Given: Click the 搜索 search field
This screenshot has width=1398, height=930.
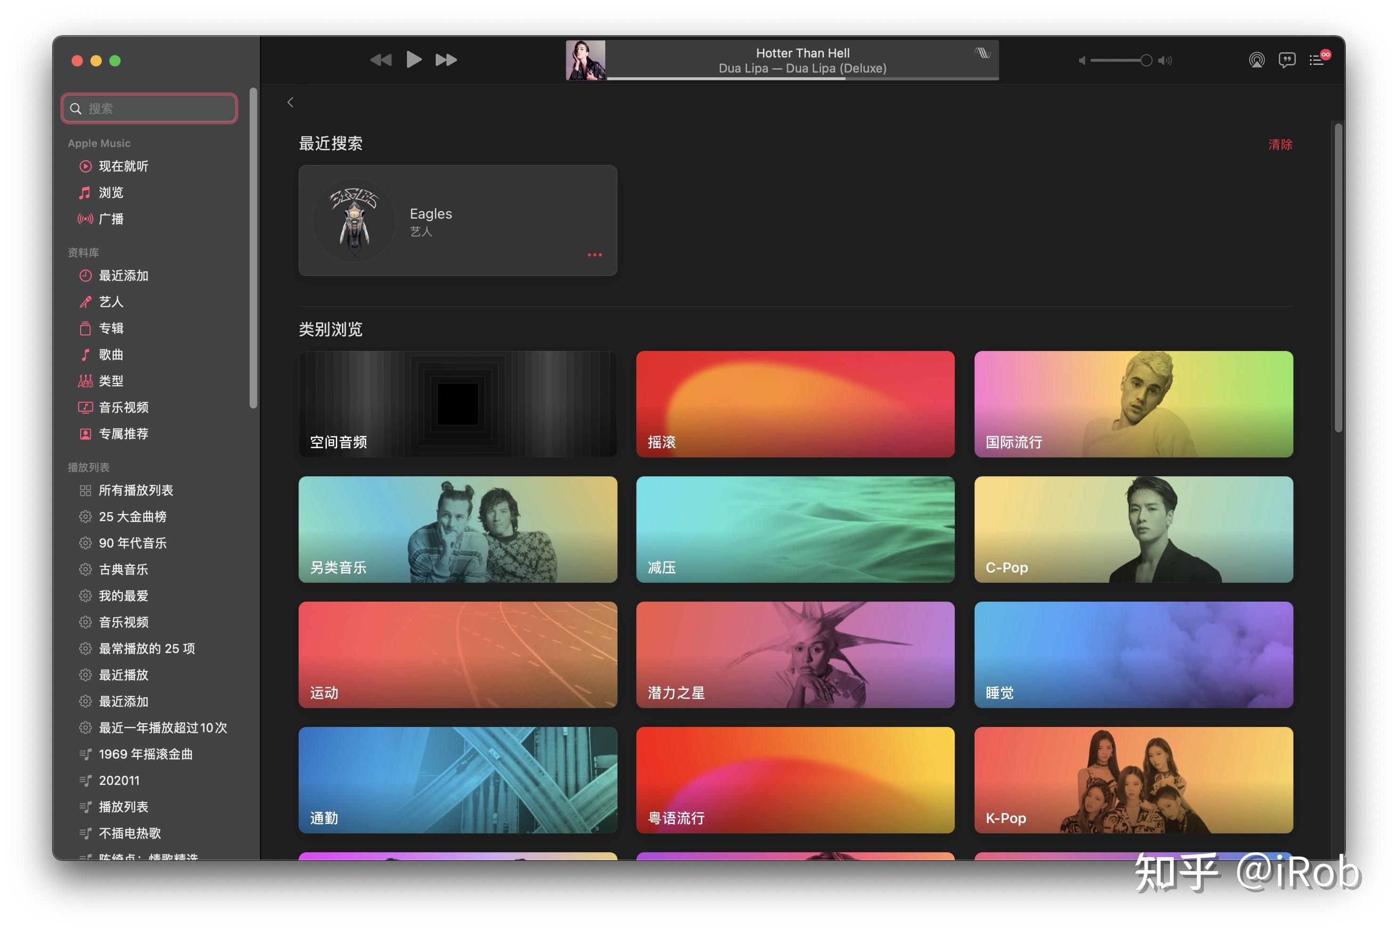Looking at the screenshot, I should (149, 108).
